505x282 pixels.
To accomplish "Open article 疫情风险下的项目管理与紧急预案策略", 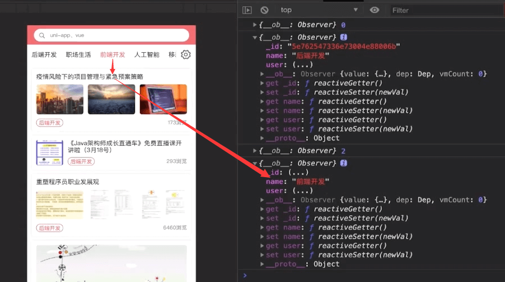I will pyautogui.click(x=90, y=77).
